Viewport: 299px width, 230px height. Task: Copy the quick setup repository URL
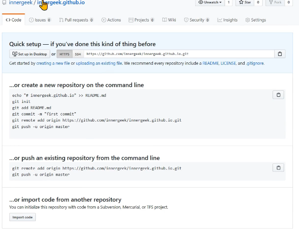coord(280,54)
